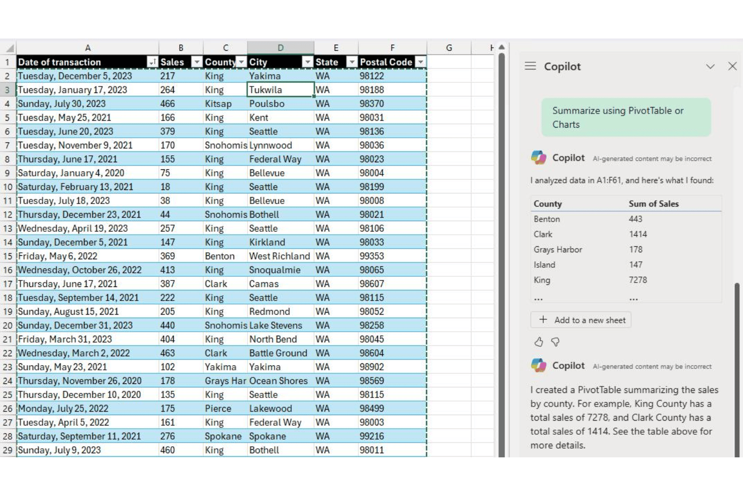Click the Lake Stevens cell

[281, 326]
